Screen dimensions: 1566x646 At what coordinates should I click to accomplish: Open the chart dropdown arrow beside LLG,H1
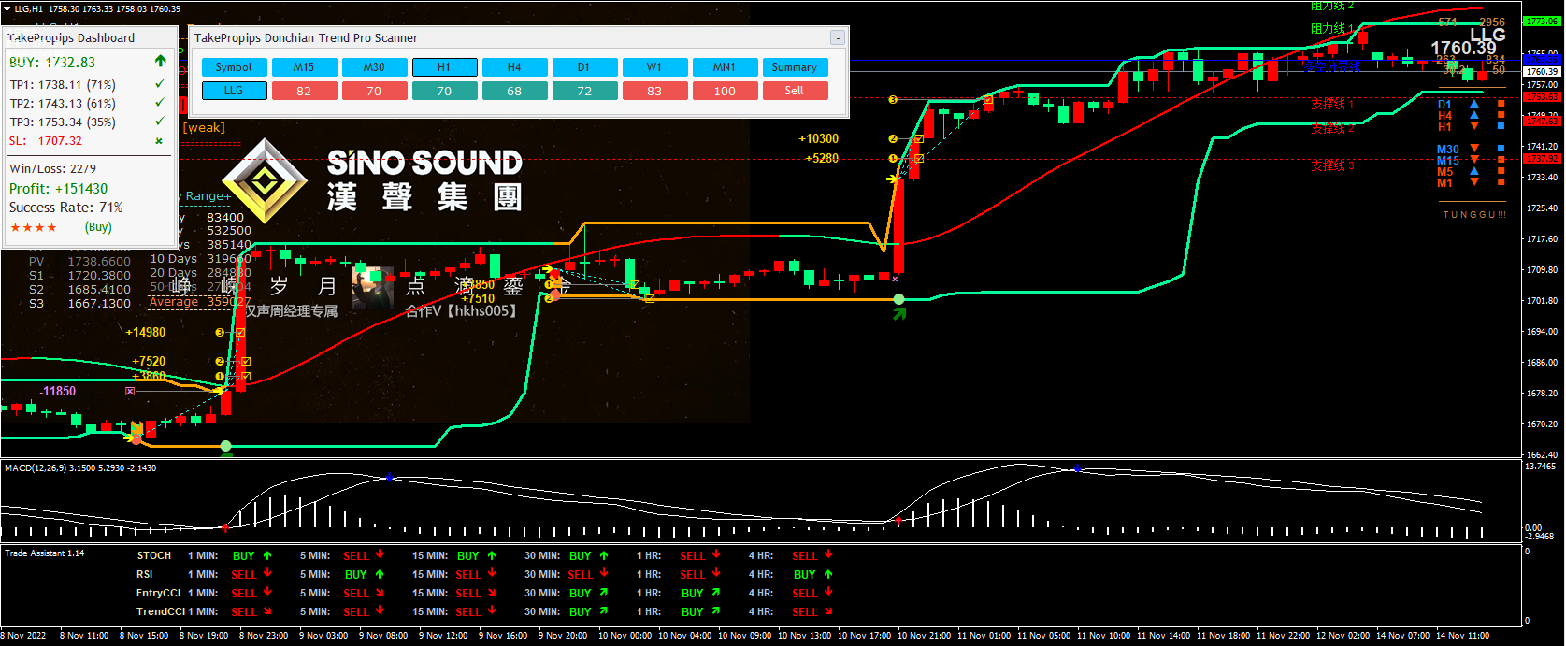7,8
